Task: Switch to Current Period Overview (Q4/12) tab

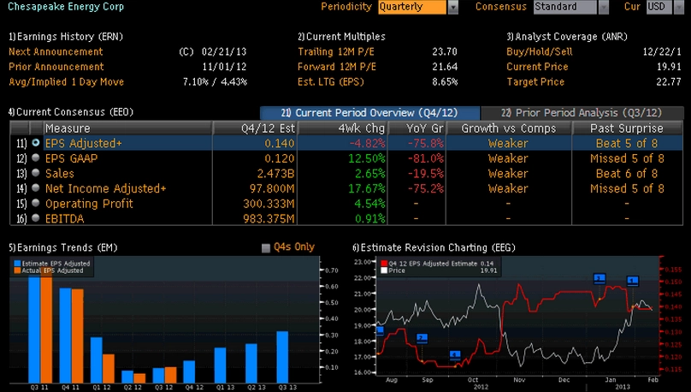Action: coord(369,113)
